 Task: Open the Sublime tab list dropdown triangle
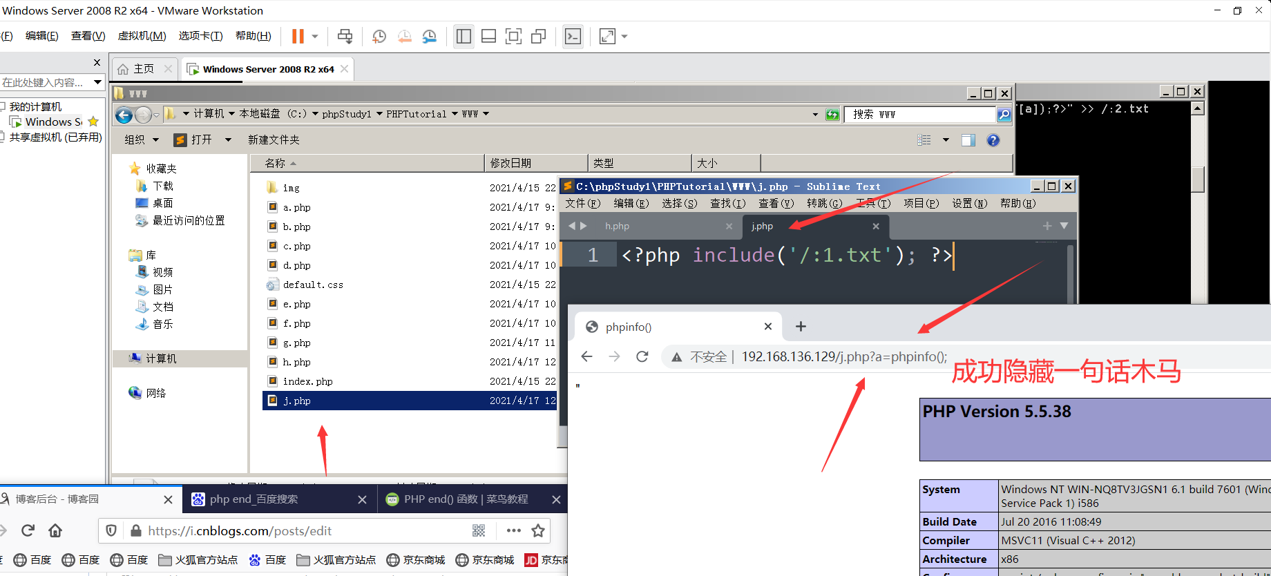[1064, 226]
